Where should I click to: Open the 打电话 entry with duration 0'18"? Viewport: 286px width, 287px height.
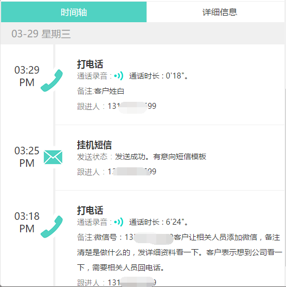[90, 64]
